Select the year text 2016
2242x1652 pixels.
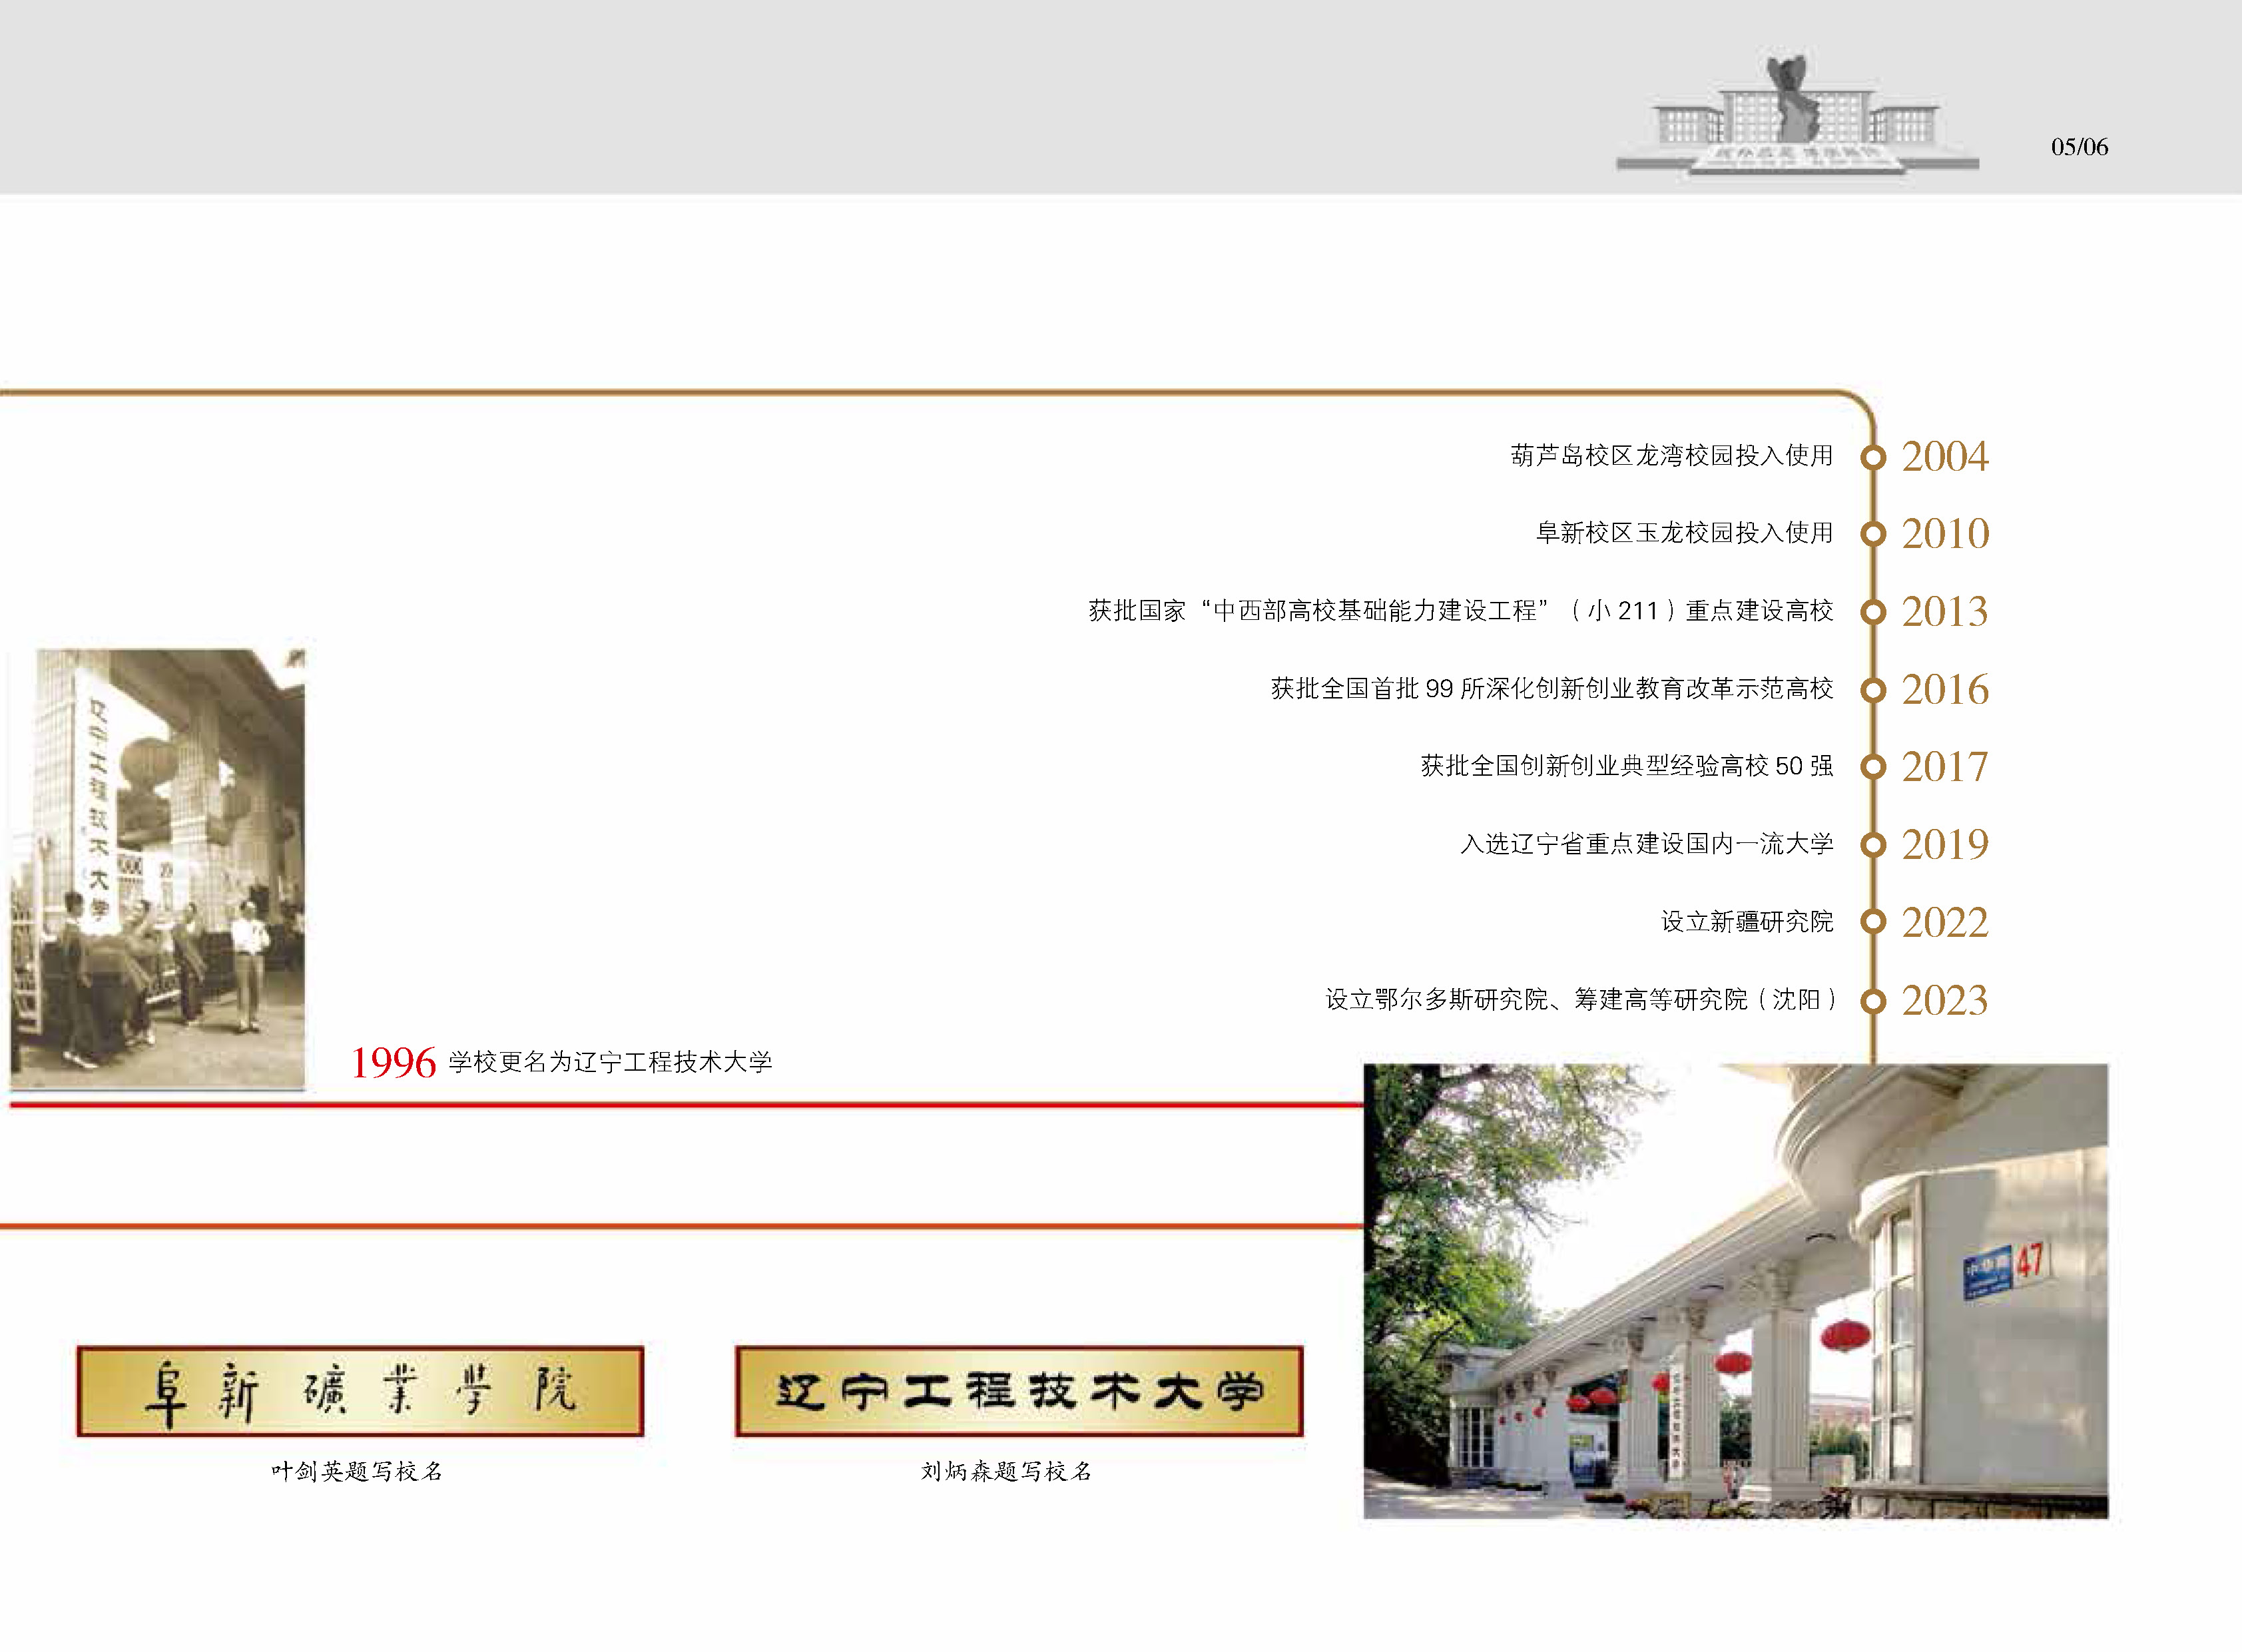click(1945, 690)
